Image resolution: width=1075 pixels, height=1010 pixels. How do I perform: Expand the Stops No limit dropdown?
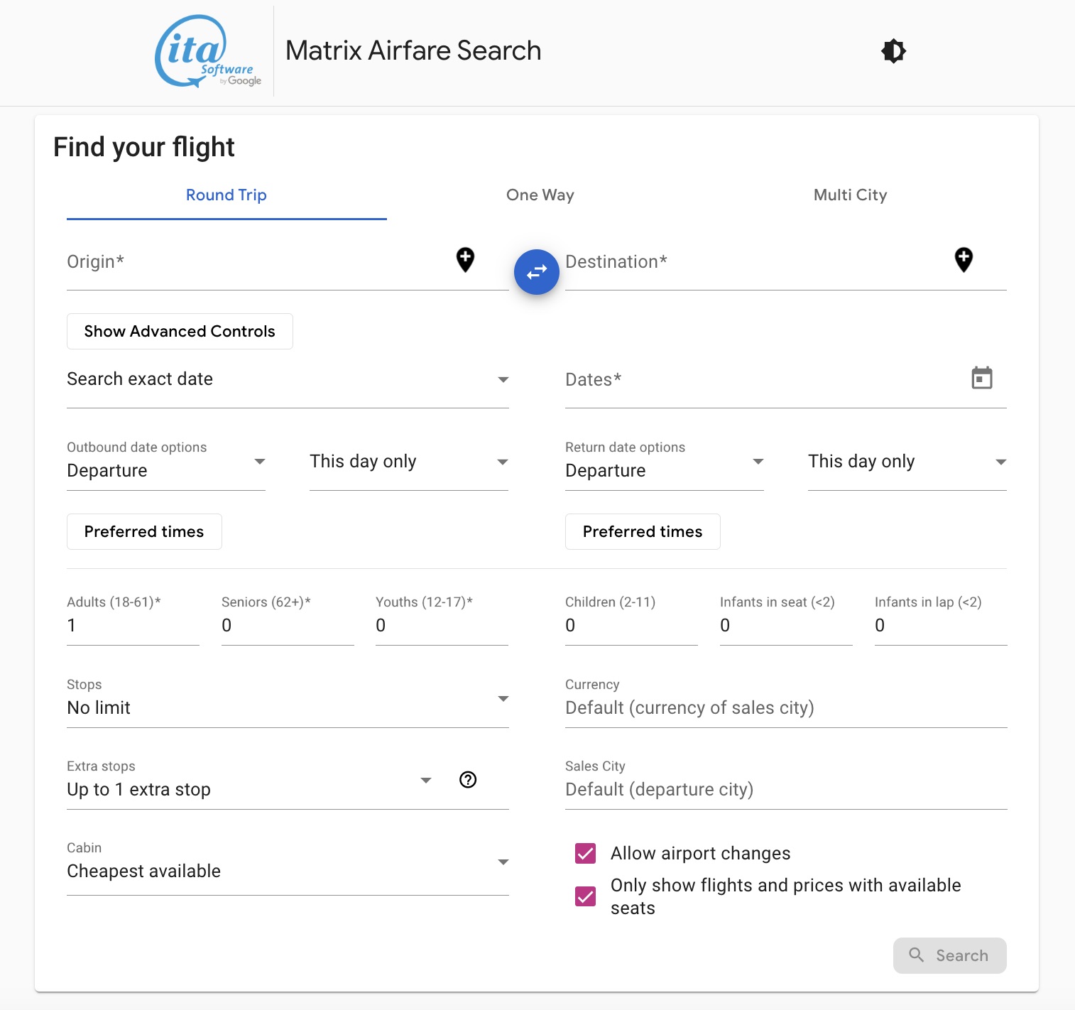(x=288, y=700)
